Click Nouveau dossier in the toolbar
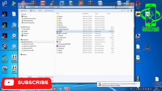Image resolution: width=162 pixels, height=91 pixels. point(49,11)
